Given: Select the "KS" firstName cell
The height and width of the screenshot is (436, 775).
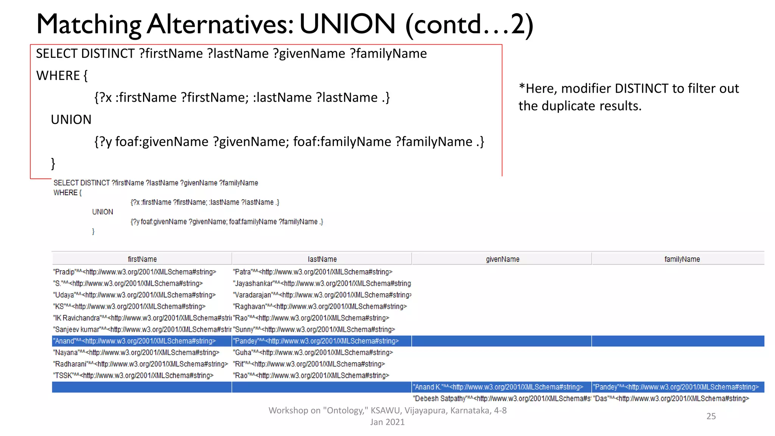Looking at the screenshot, I should pos(142,307).
